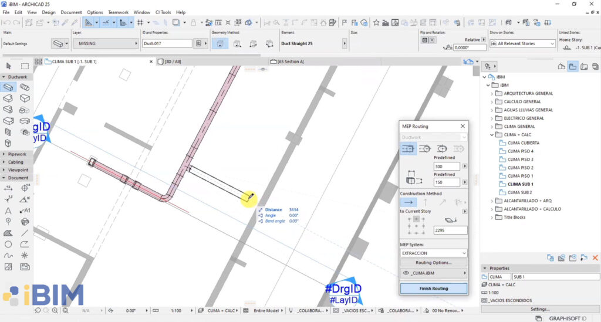Open the All Relevant Stories dropdown
Image resolution: width=601 pixels, height=322 pixels.
pos(522,43)
